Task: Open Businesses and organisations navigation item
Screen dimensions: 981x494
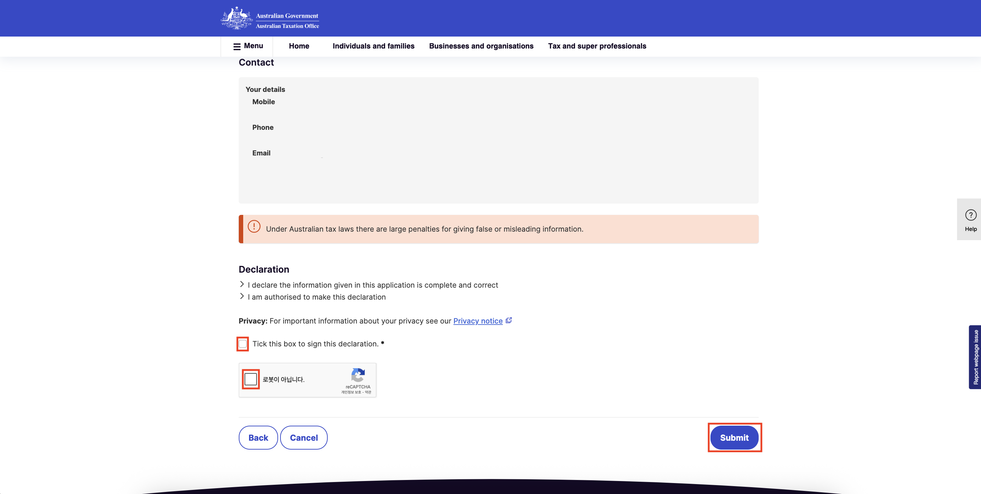Action: [481, 46]
